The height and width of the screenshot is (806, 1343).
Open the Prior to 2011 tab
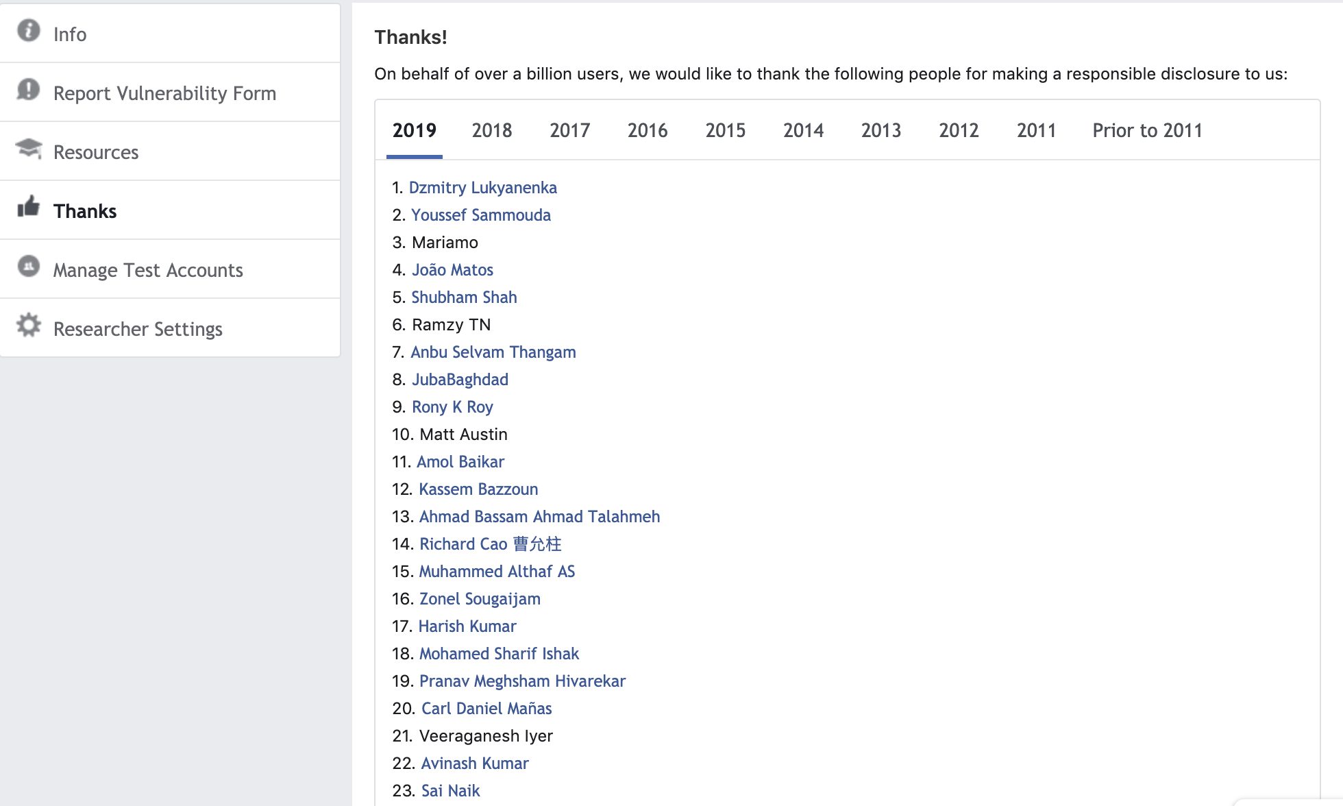(x=1147, y=130)
